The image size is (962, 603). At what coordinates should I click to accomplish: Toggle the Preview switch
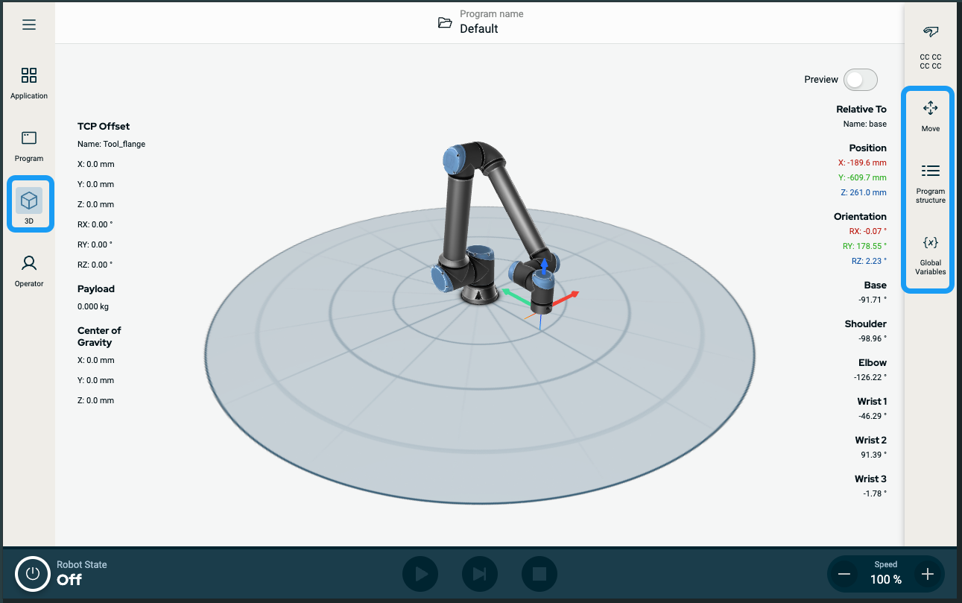[x=860, y=80]
